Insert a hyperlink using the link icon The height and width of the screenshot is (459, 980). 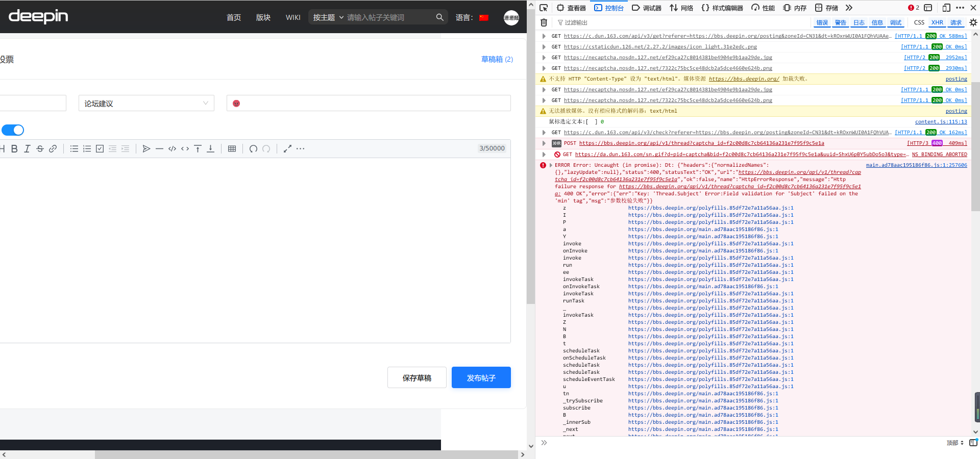(x=53, y=149)
